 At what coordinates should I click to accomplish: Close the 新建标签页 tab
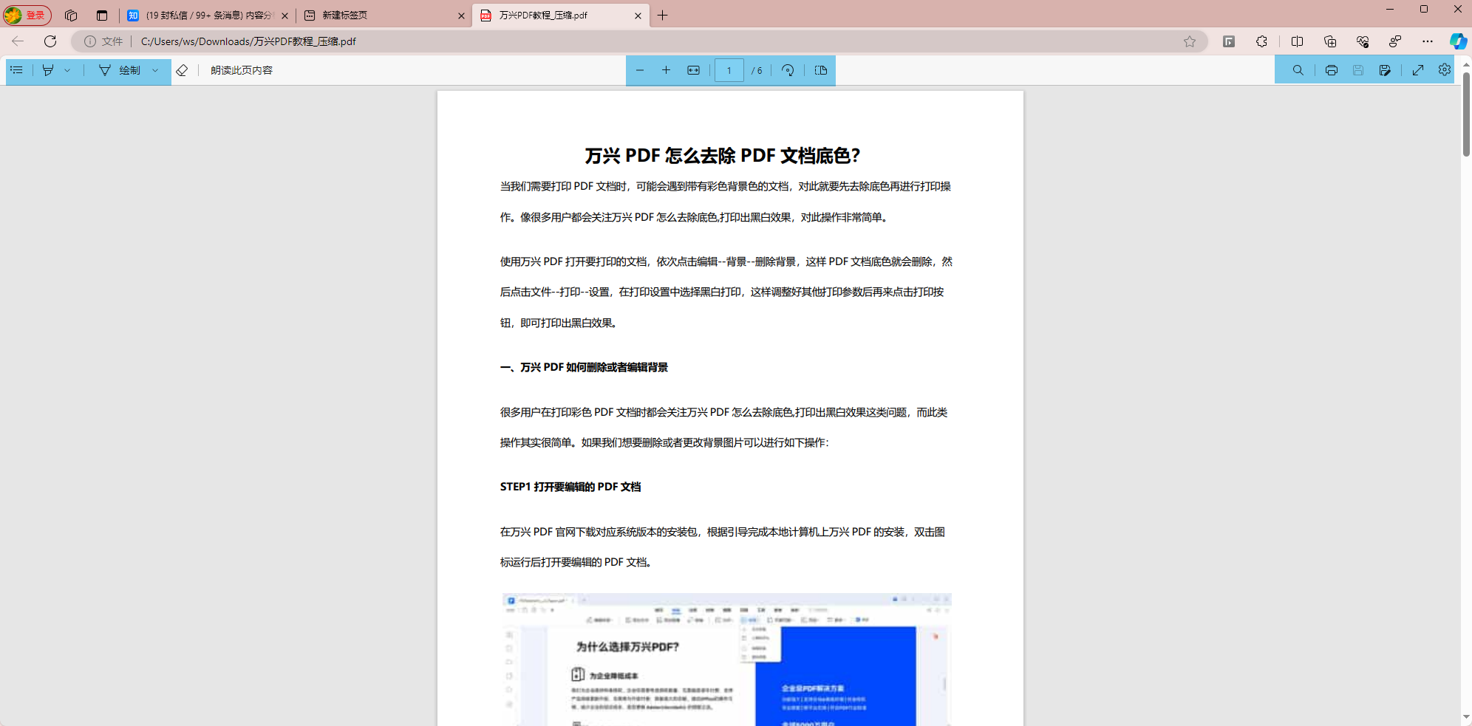pos(461,16)
